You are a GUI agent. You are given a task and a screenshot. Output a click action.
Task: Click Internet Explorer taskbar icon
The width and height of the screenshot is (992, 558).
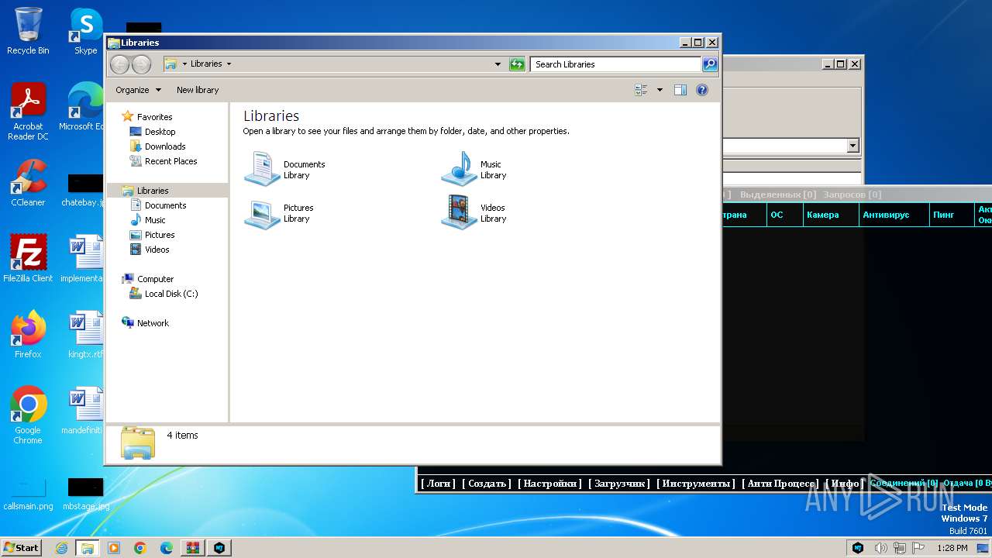(61, 548)
